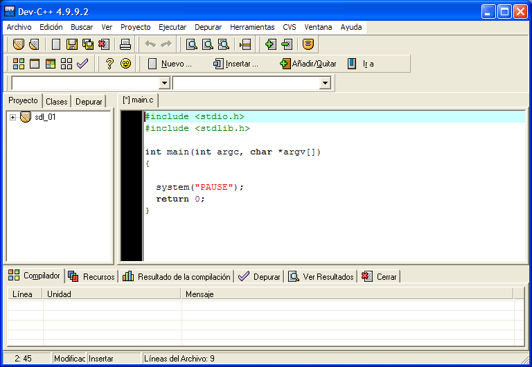
Task: Select the Depurar tab in the bottom panel
Action: click(259, 277)
